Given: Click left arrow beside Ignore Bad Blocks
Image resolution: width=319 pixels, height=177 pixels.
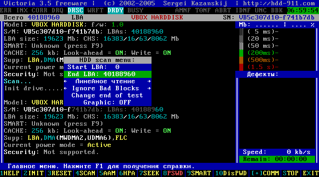Looking at the screenshot, I should click(66, 88).
